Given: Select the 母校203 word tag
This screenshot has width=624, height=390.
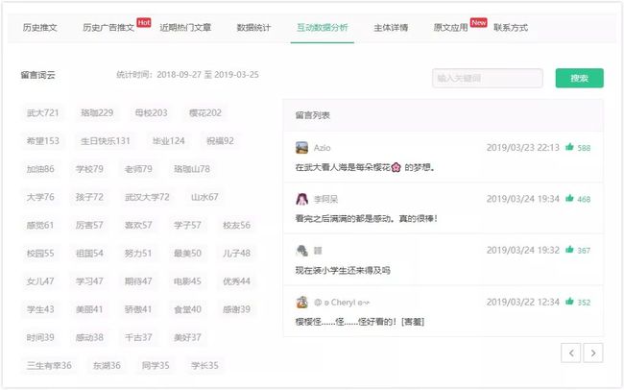Looking at the screenshot, I should coord(152,112).
